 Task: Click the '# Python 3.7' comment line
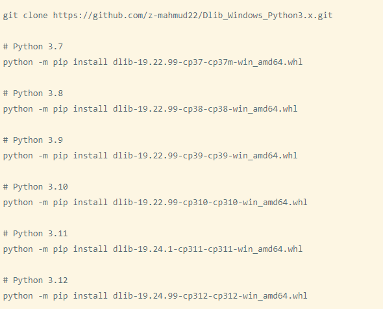click(x=33, y=47)
